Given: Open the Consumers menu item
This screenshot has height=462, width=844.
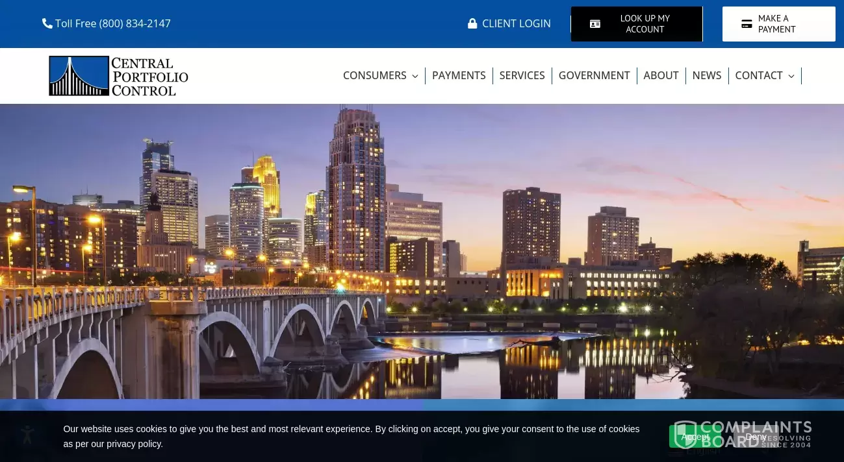Looking at the screenshot, I should [x=375, y=75].
